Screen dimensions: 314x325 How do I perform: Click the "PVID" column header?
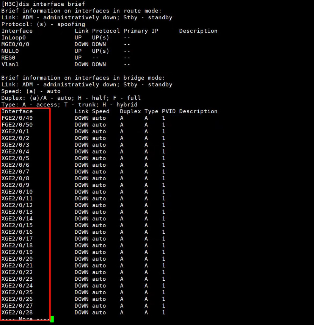tap(169, 111)
